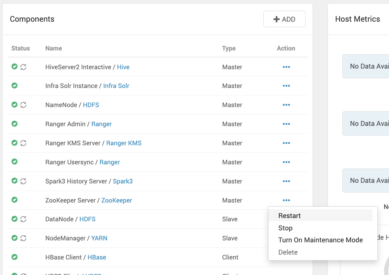The image size is (389, 275).
Task: Click restart-required refresh icon beside NameNode
Action: point(23,105)
